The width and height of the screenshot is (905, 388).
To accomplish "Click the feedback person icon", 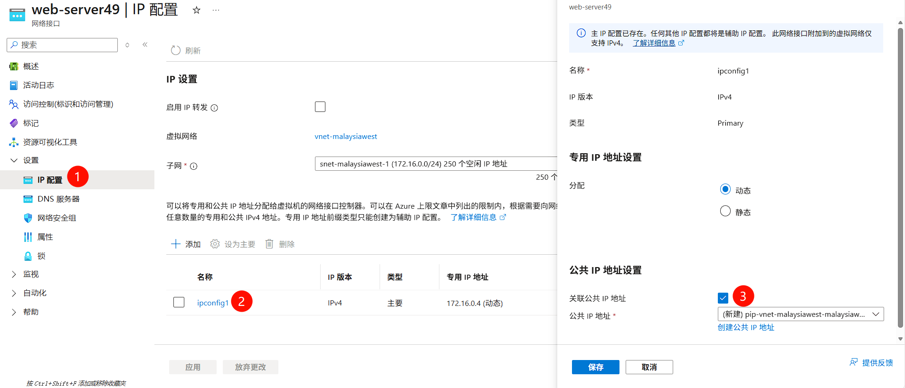I will point(854,362).
